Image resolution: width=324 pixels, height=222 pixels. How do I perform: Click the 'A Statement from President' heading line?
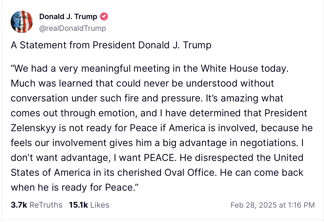111,45
